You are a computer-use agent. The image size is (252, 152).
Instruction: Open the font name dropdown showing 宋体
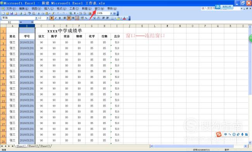coord(36,18)
